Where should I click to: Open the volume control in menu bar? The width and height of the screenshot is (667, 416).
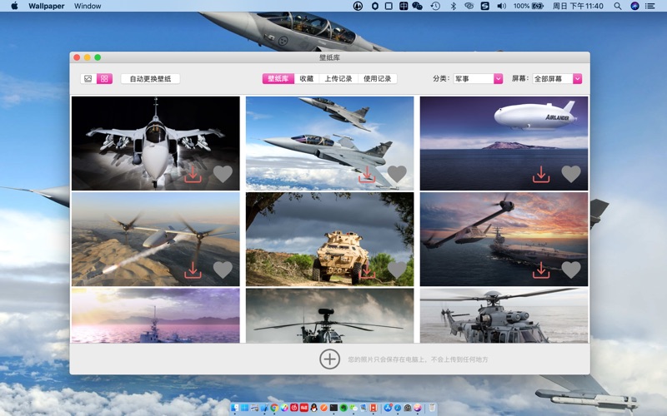tap(502, 6)
